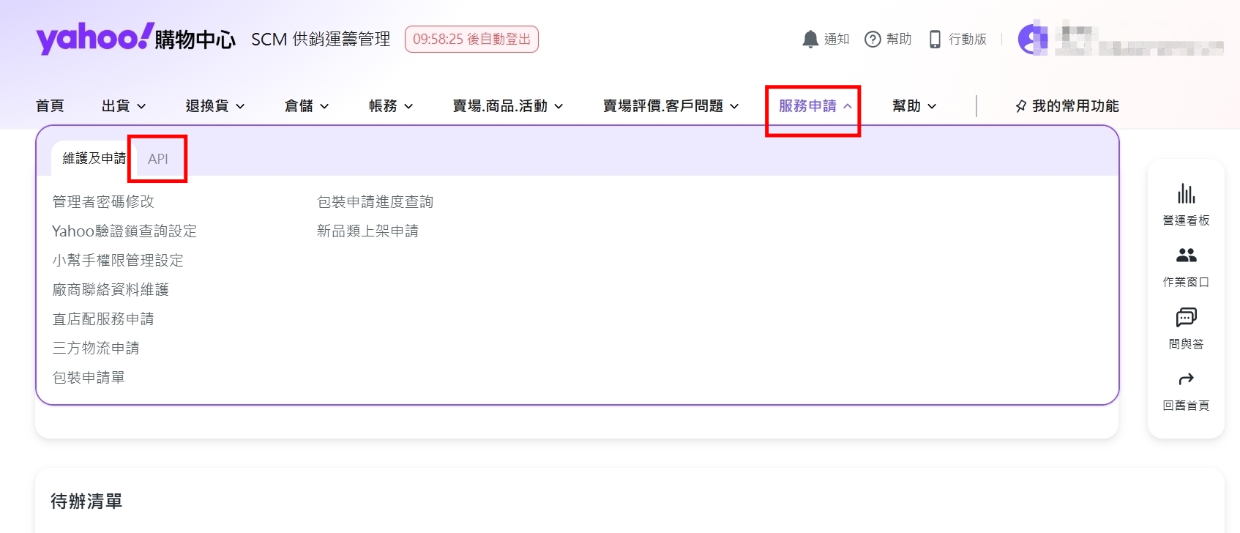Click the 回舊首頁 return arrow icon
1240x533 pixels.
[x=1186, y=379]
